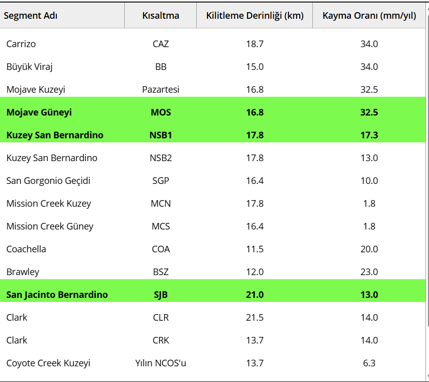The height and width of the screenshot is (382, 429).
Task: Click the Coachella segment name
Action: point(26,249)
